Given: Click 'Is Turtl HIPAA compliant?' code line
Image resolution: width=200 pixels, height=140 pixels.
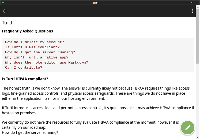Looking at the screenshot, I should (x=32, y=47).
